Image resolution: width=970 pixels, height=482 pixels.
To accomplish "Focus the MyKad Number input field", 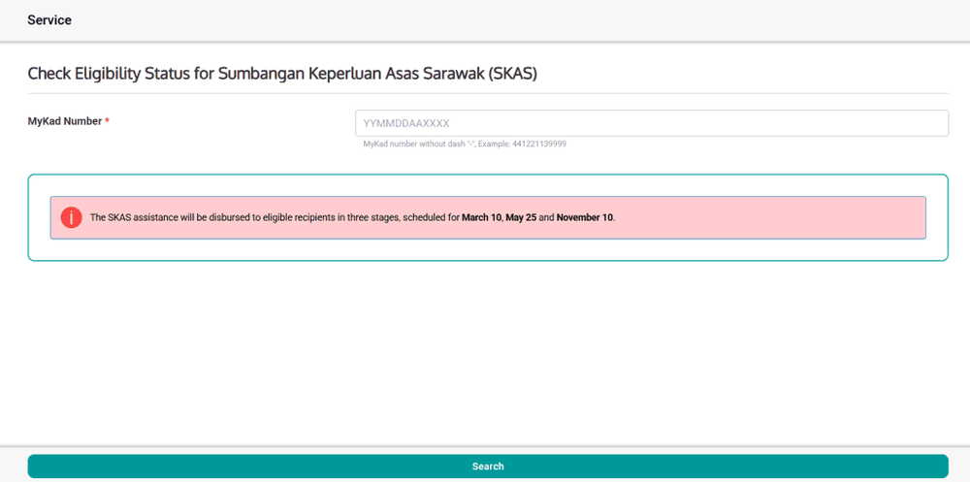I will [x=652, y=123].
